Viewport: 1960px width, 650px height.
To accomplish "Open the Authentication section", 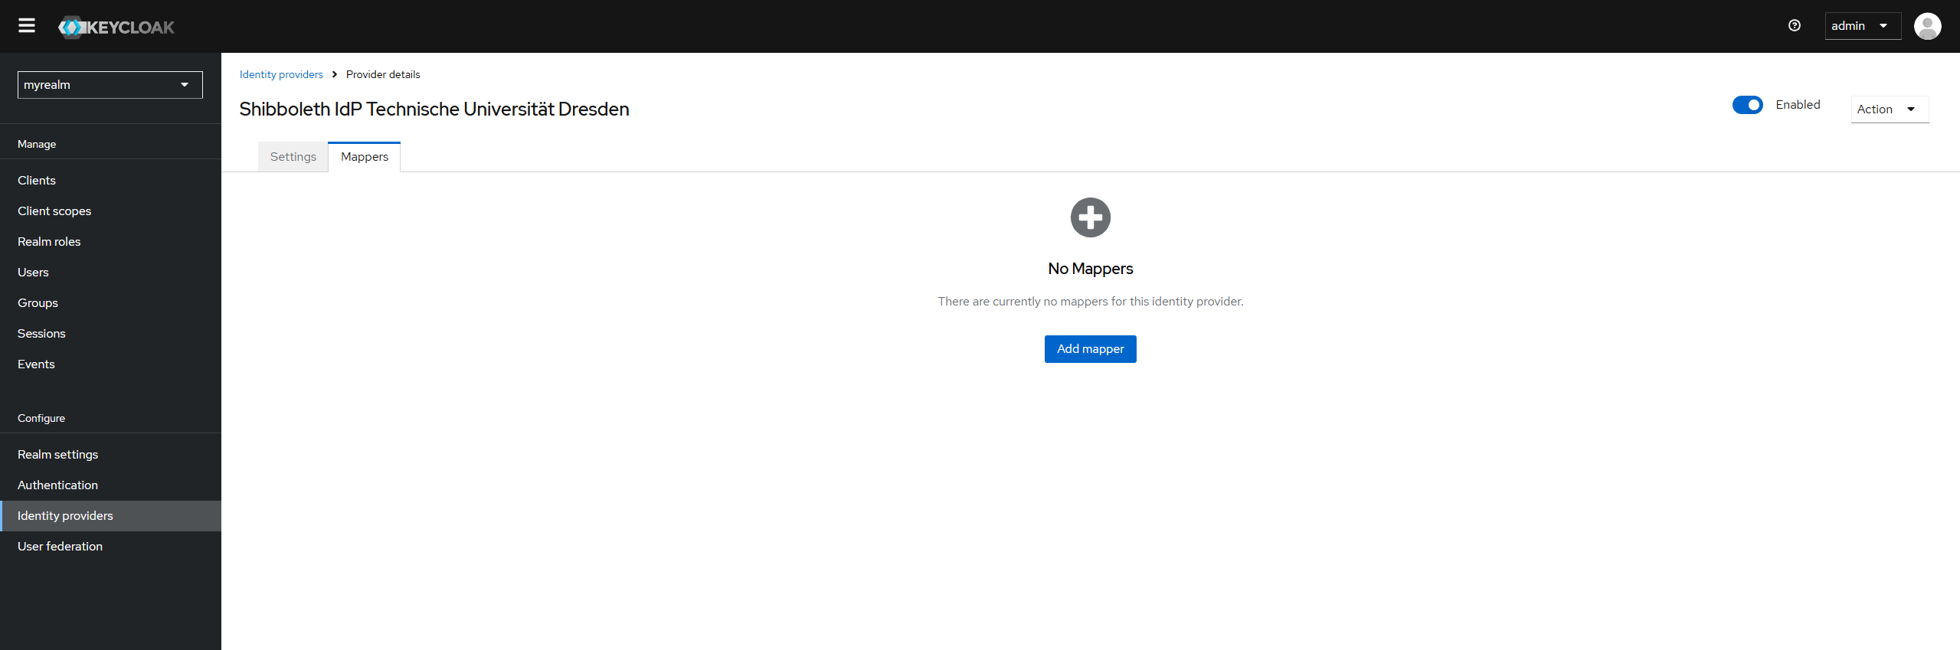I will pos(57,485).
